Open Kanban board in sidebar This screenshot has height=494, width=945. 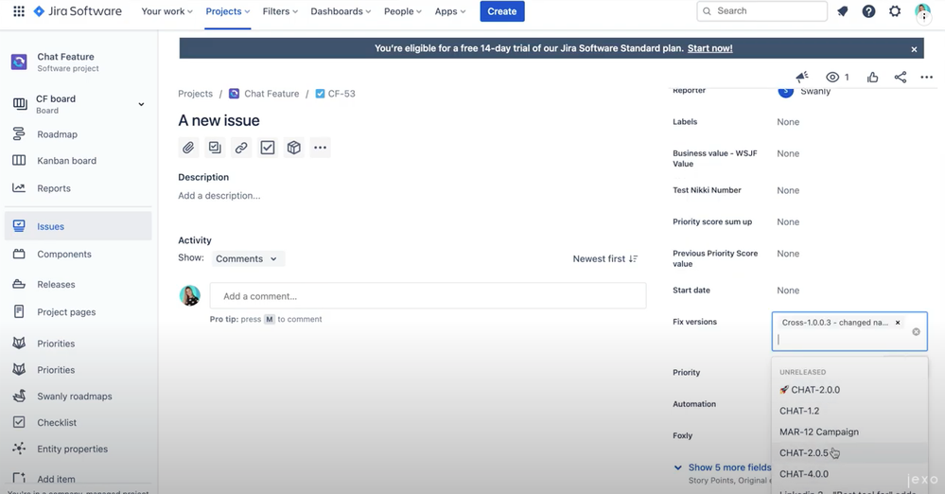click(79, 161)
